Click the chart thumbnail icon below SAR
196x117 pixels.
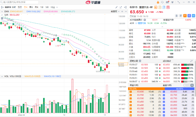tap(2, 18)
